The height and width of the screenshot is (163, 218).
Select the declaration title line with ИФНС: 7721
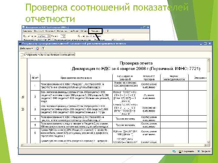point(136,69)
